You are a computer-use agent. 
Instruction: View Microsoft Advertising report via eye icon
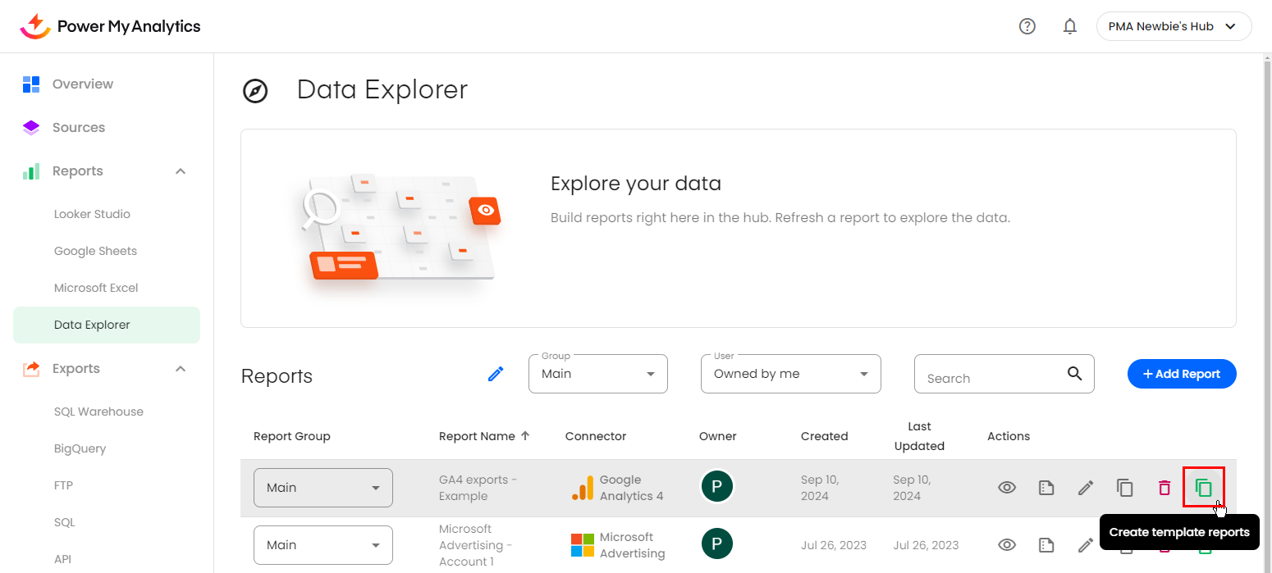(x=1007, y=544)
